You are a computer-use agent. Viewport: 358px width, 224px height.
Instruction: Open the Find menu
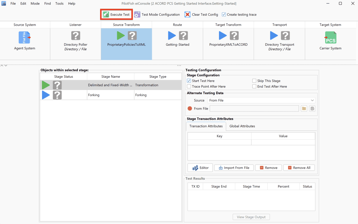click(48, 4)
